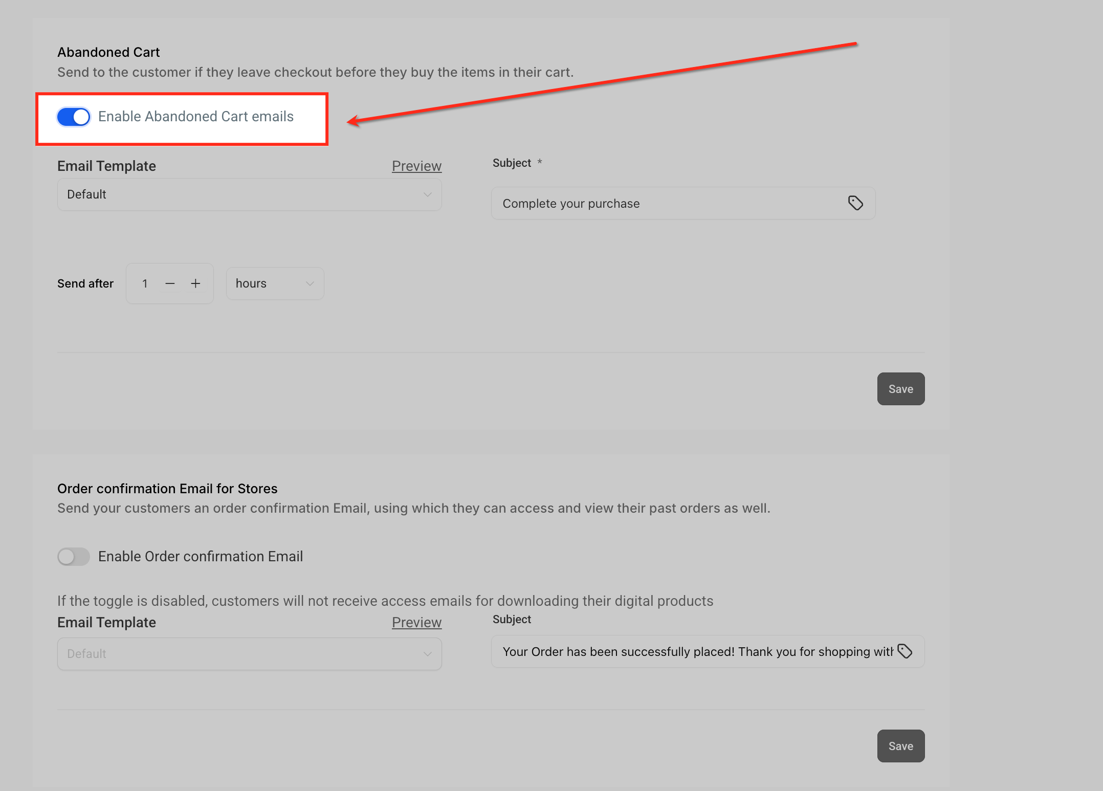
Task: Toggle Enable Order confirmation Email switch
Action: coord(73,557)
